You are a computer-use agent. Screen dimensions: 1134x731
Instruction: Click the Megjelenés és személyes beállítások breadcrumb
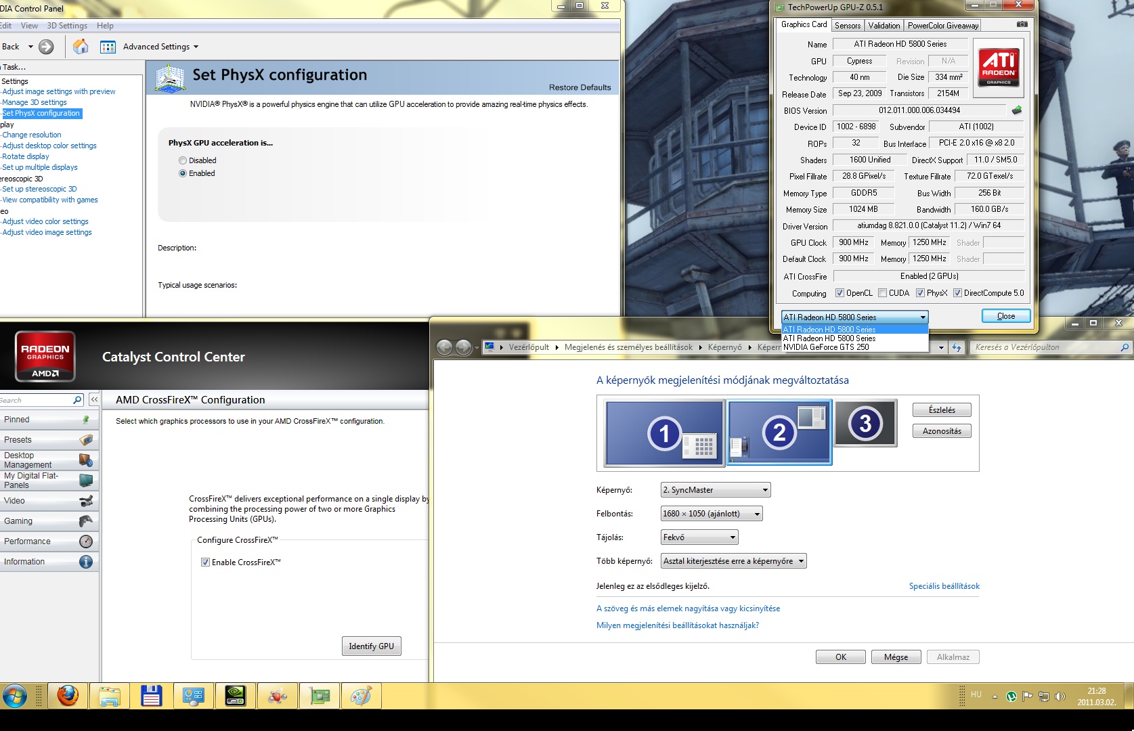click(628, 347)
